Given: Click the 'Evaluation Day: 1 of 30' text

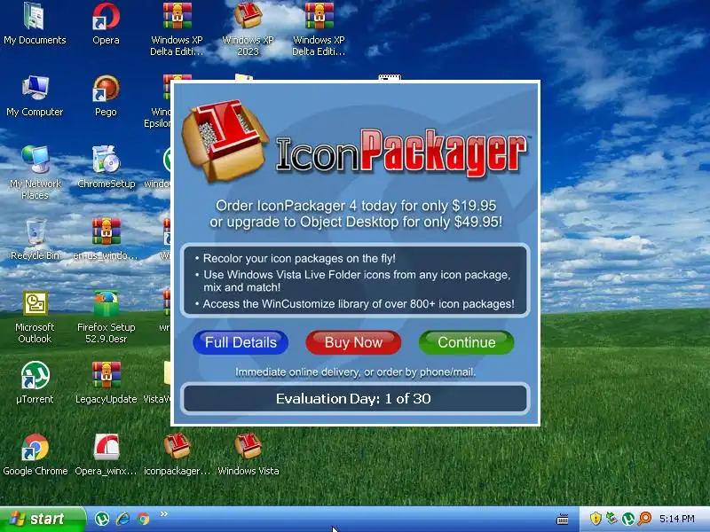Looking at the screenshot, I should tap(353, 398).
